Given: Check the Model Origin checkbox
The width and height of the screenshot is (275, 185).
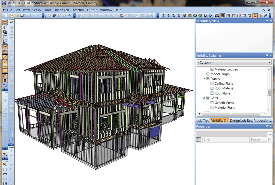Looking at the screenshot, I should click(208, 74).
